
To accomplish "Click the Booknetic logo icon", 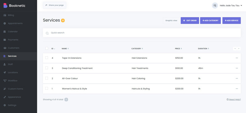I will [x=5, y=6].
